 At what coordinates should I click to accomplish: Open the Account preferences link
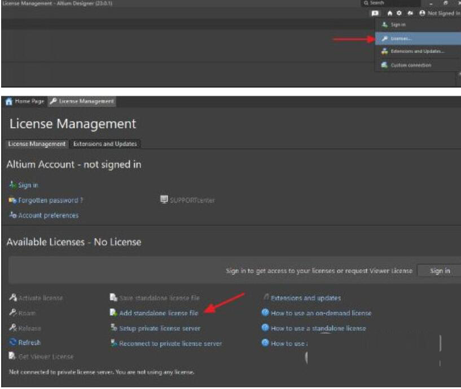49,216
